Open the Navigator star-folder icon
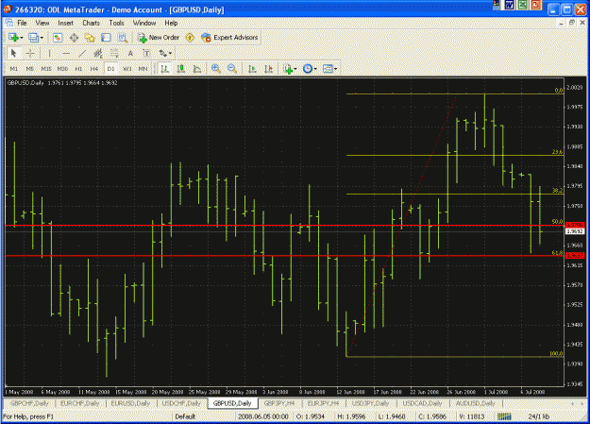Viewport: 590px width, 424px height. (90, 38)
